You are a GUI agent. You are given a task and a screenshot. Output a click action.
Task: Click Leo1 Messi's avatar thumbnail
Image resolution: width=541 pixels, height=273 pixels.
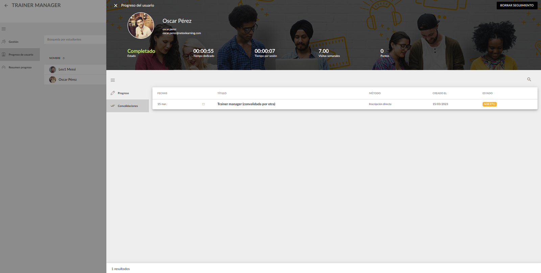[53, 70]
